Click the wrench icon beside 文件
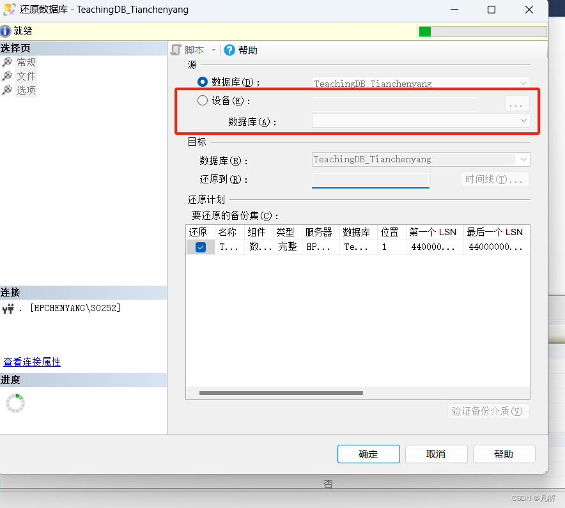The width and height of the screenshot is (565, 508). point(7,76)
